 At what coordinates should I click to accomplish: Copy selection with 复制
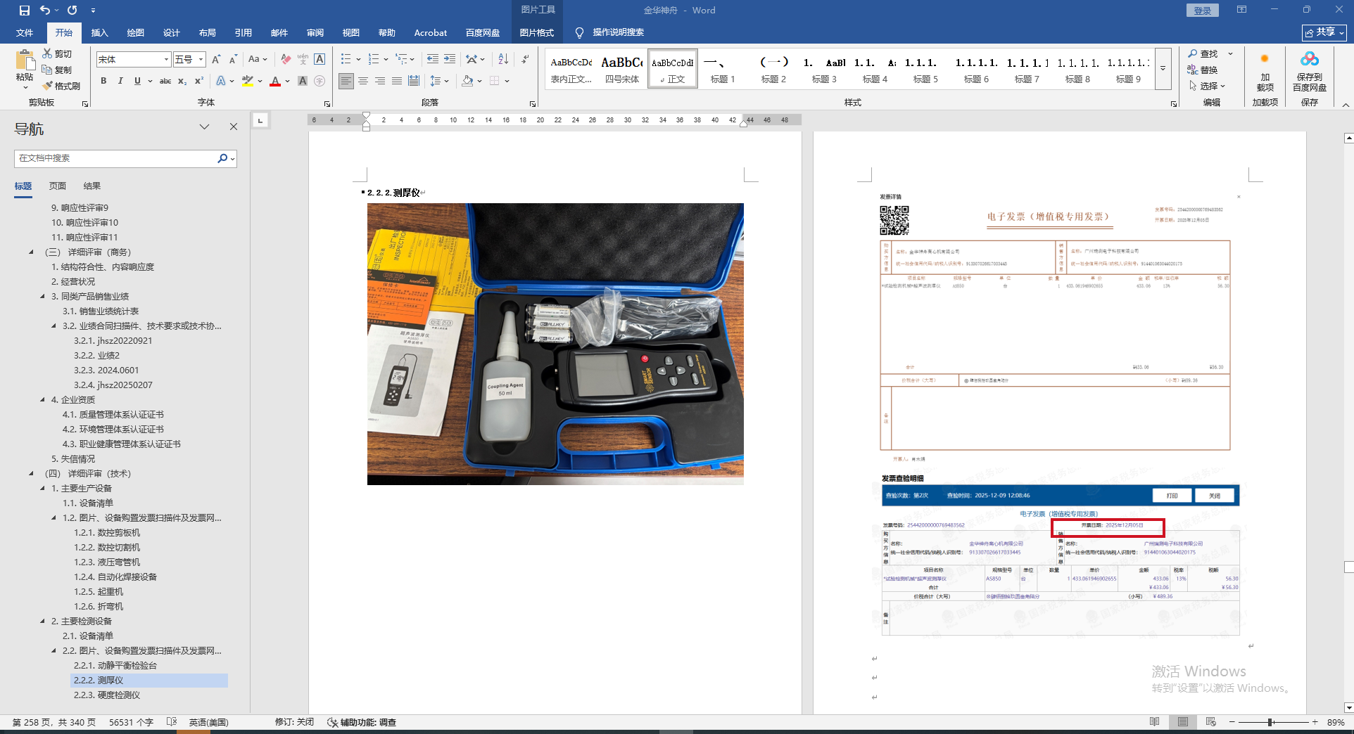(57, 70)
